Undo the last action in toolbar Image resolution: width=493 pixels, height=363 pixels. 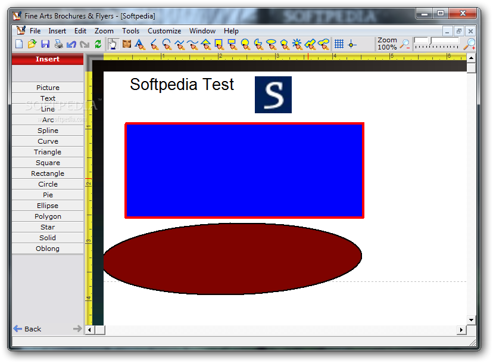[71, 44]
